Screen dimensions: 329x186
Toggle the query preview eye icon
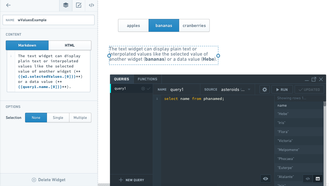click(x=265, y=179)
